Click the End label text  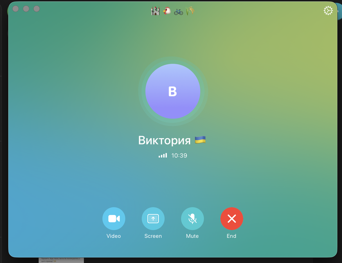click(x=231, y=236)
